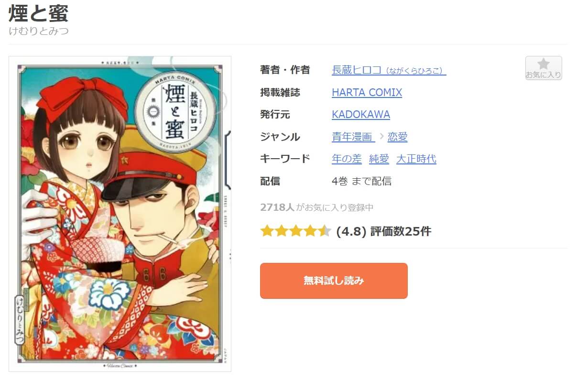Screen dimensions: 588x379
Task: Select the 年の差 keyword tag
Action: (x=347, y=159)
